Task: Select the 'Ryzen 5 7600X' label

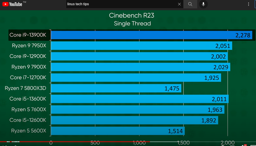Action: (29, 109)
